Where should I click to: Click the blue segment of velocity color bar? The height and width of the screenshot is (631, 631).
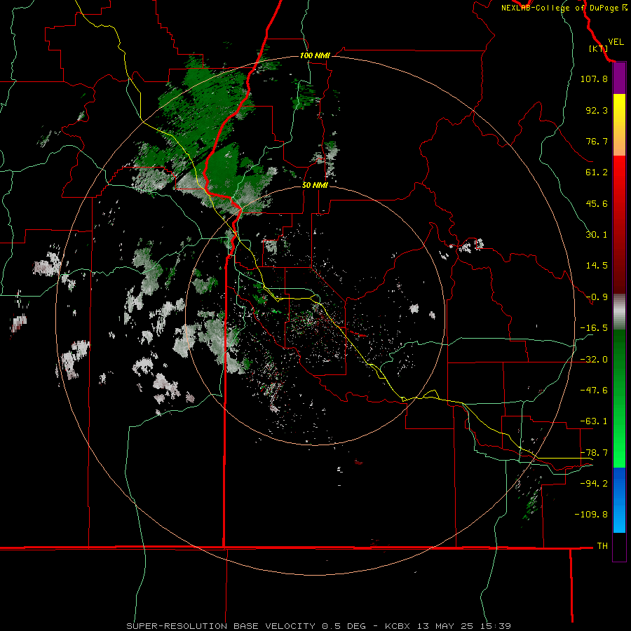coord(619,500)
